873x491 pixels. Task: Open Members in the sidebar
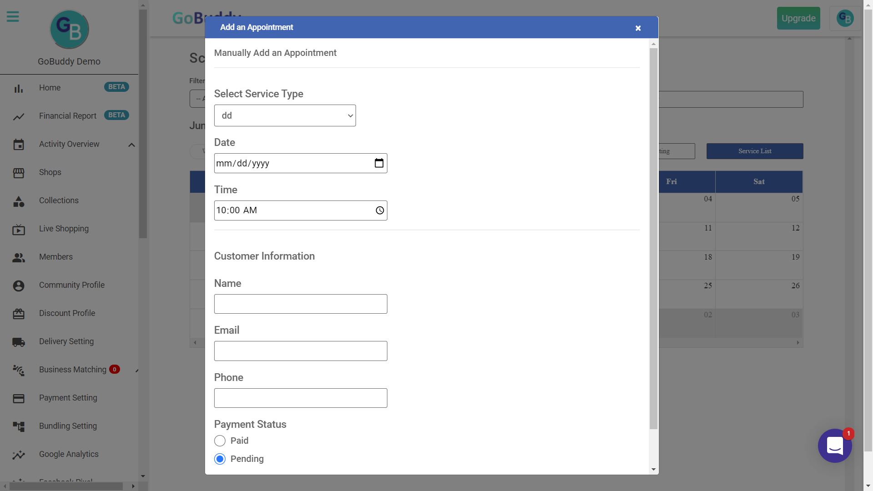pos(56,257)
